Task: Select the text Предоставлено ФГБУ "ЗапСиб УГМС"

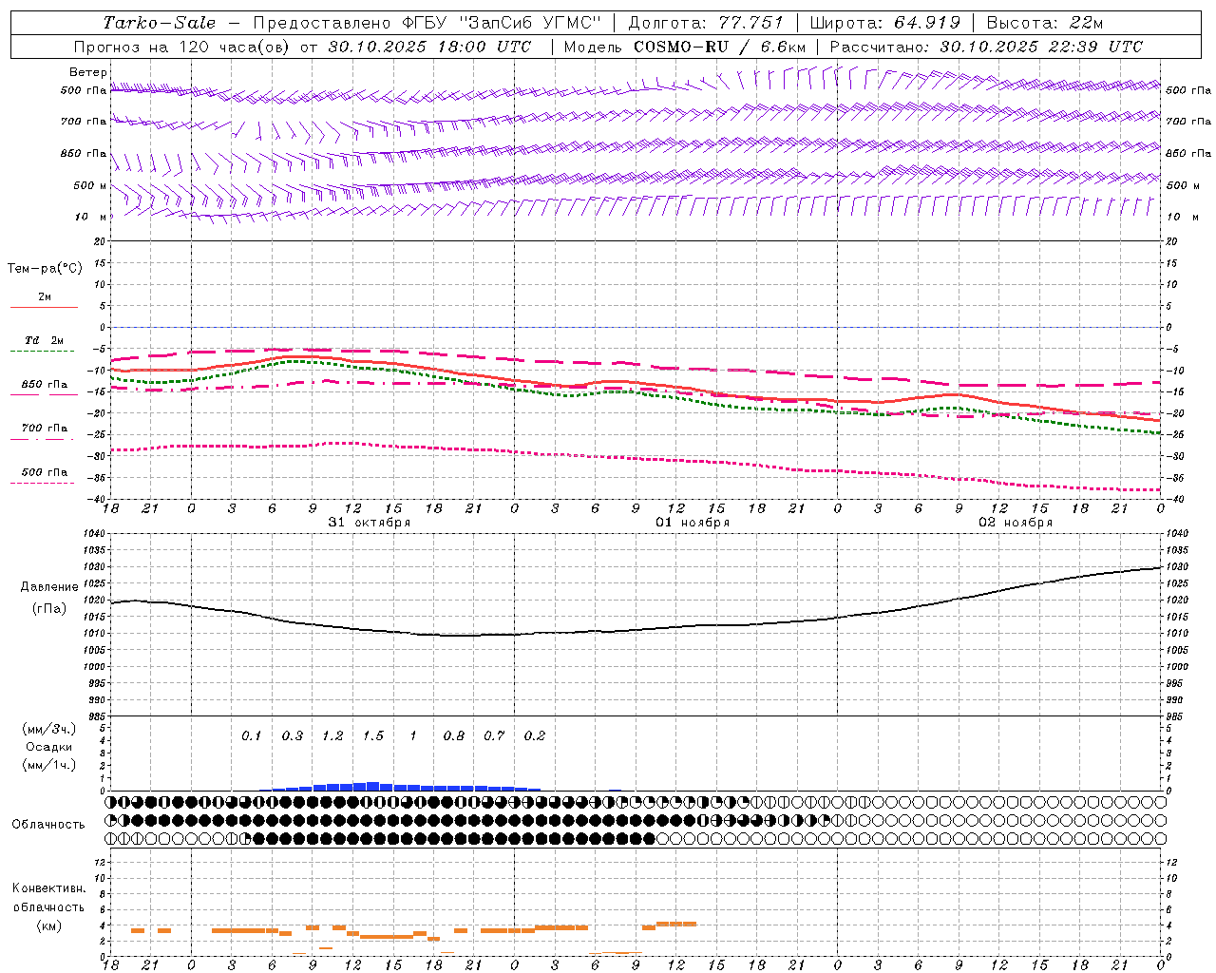Action: 427,23
